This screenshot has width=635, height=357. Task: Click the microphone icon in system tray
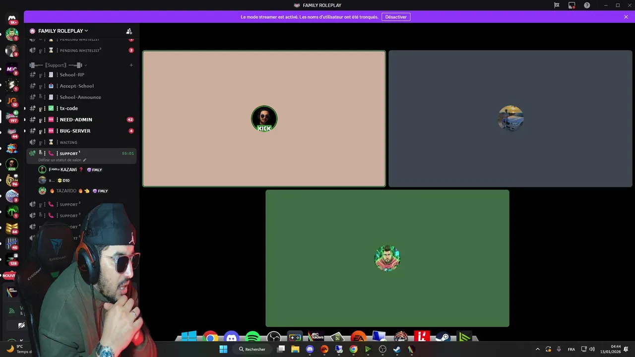559,349
